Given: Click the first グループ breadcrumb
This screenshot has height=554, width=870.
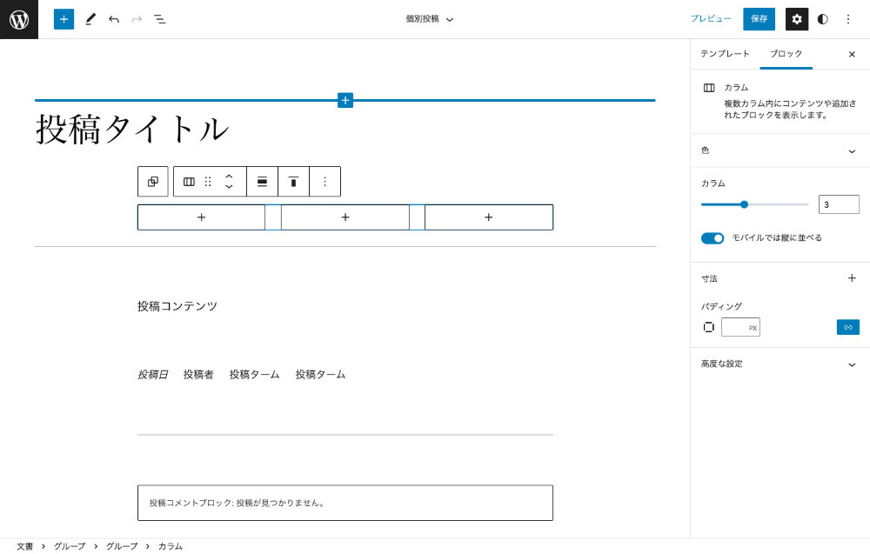Looking at the screenshot, I should 70,546.
